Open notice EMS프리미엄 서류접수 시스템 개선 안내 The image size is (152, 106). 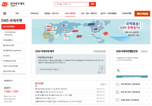[51, 89]
